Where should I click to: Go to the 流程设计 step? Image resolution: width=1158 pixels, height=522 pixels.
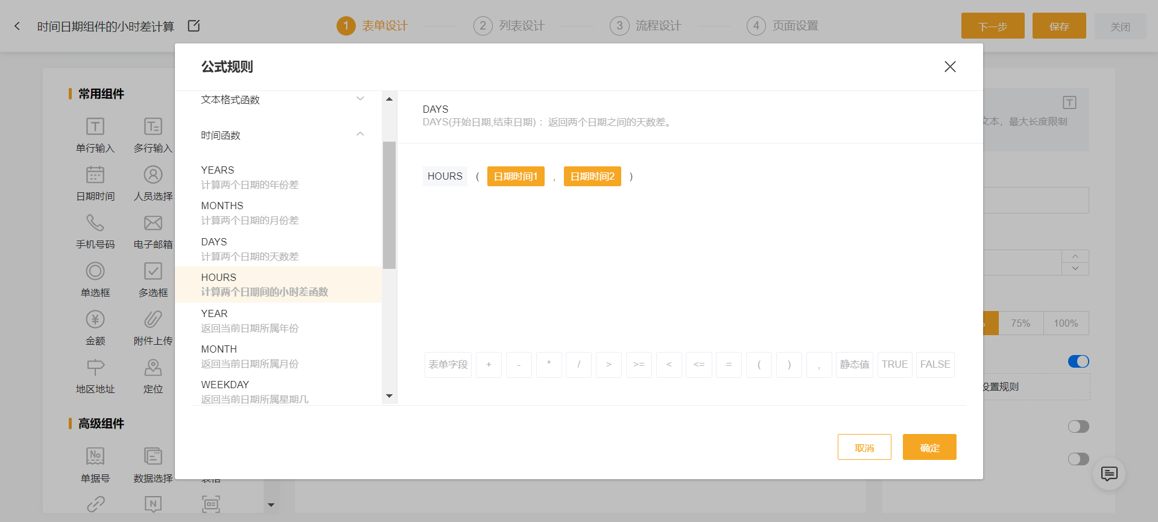pos(645,26)
